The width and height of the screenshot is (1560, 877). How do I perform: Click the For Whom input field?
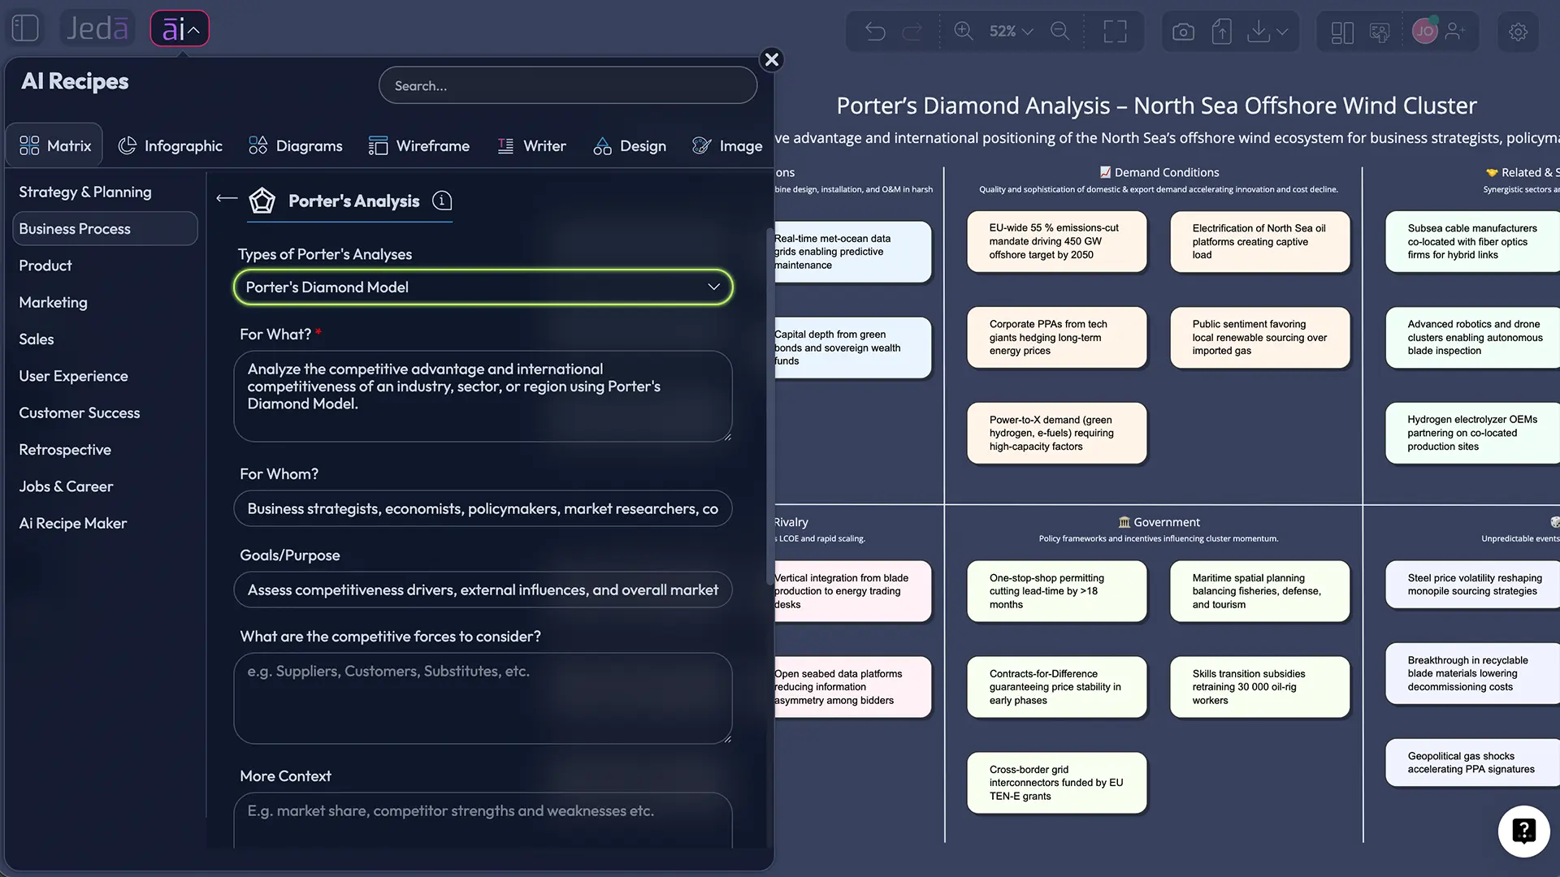(x=483, y=508)
